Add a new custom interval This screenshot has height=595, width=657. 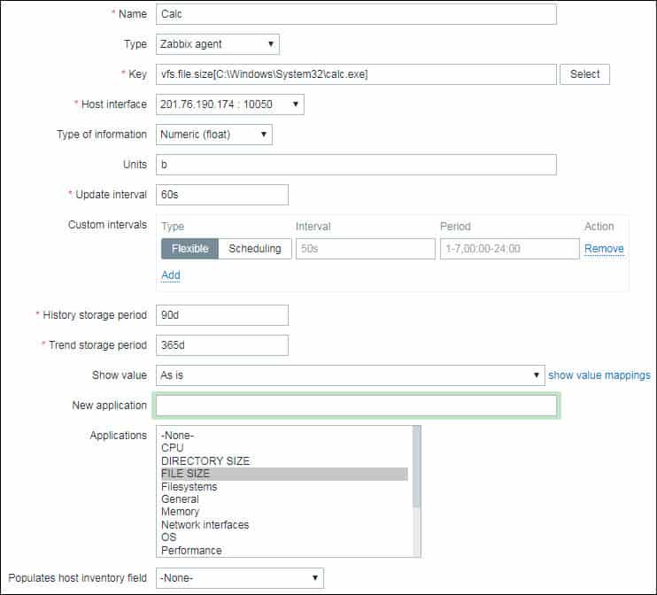(171, 274)
